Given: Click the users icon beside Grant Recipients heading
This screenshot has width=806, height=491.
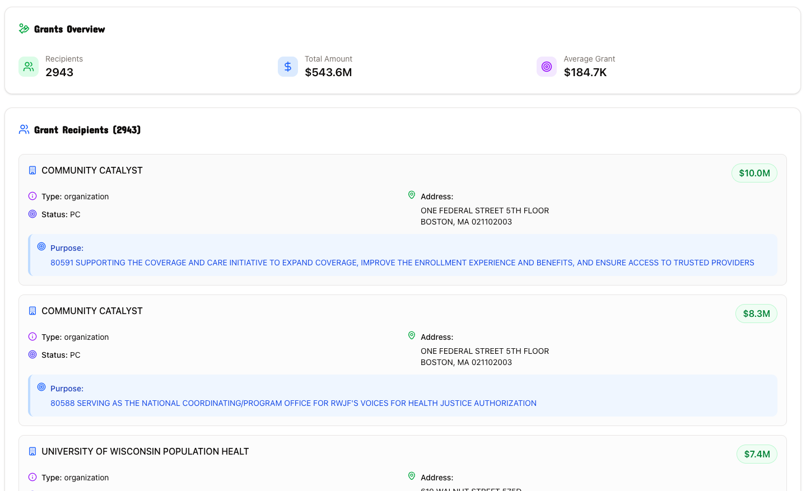Looking at the screenshot, I should point(24,129).
